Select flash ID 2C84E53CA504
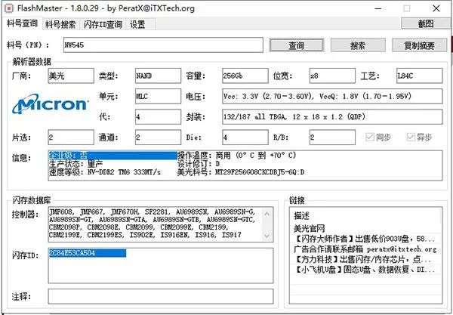Viewport: 453px width, 315px height. (x=88, y=253)
